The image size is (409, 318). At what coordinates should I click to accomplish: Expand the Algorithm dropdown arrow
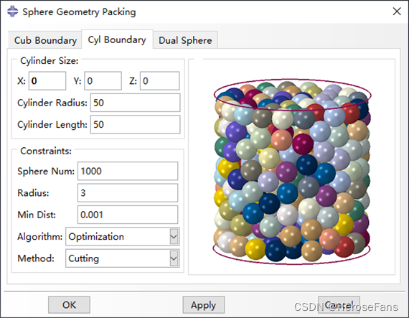[174, 237]
